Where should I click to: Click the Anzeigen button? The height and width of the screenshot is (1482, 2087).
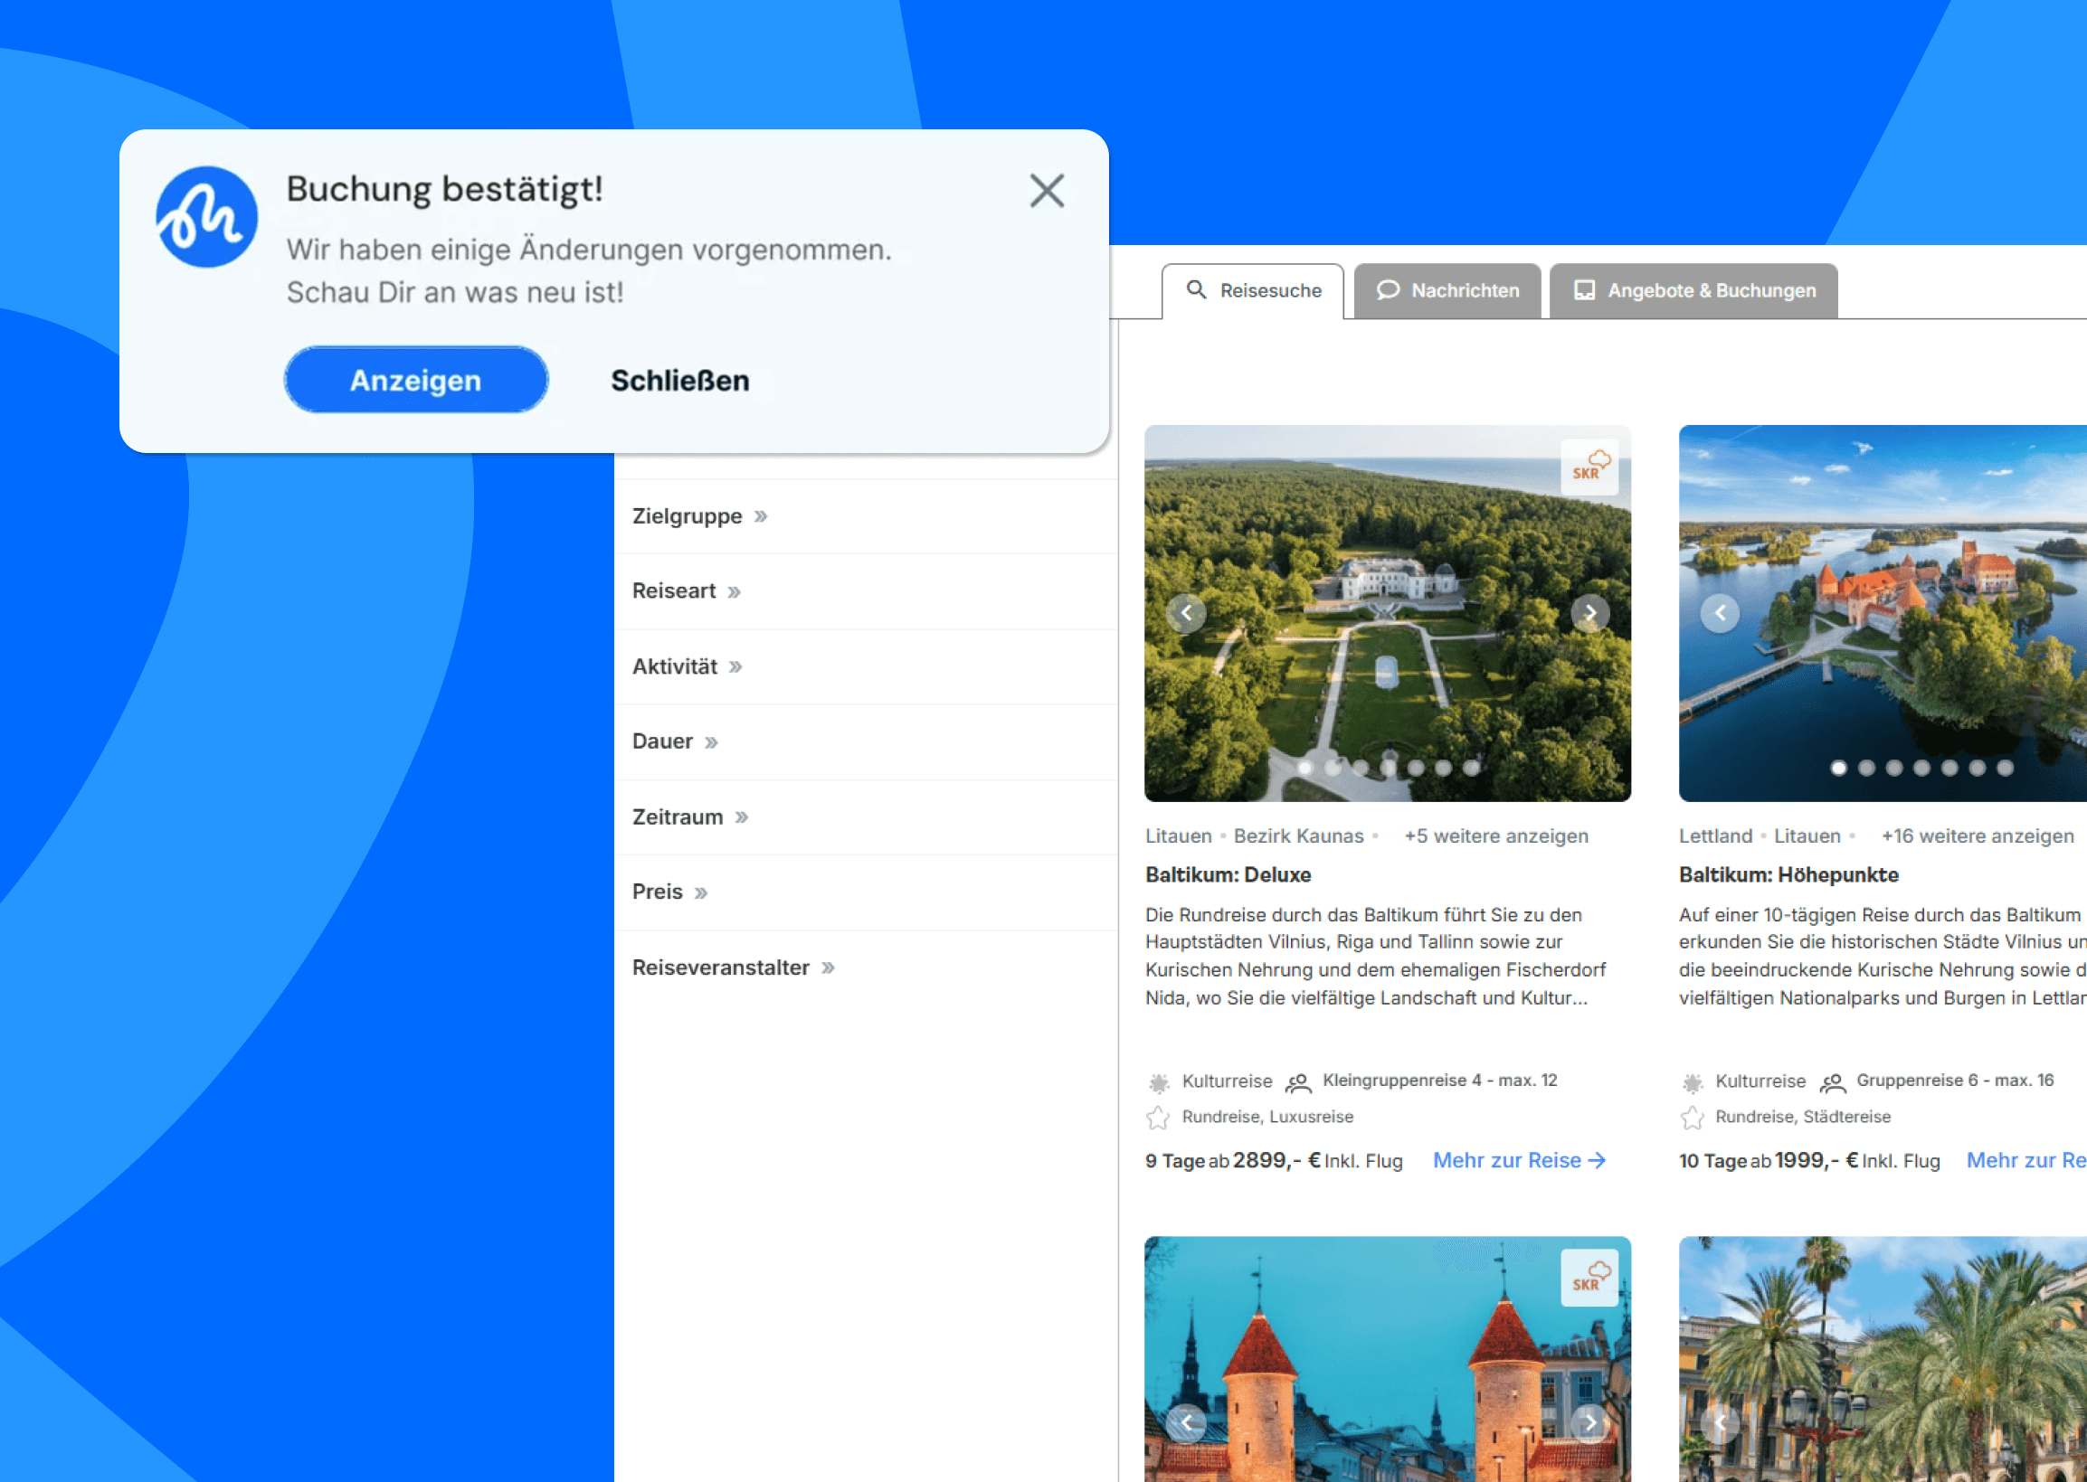point(415,380)
